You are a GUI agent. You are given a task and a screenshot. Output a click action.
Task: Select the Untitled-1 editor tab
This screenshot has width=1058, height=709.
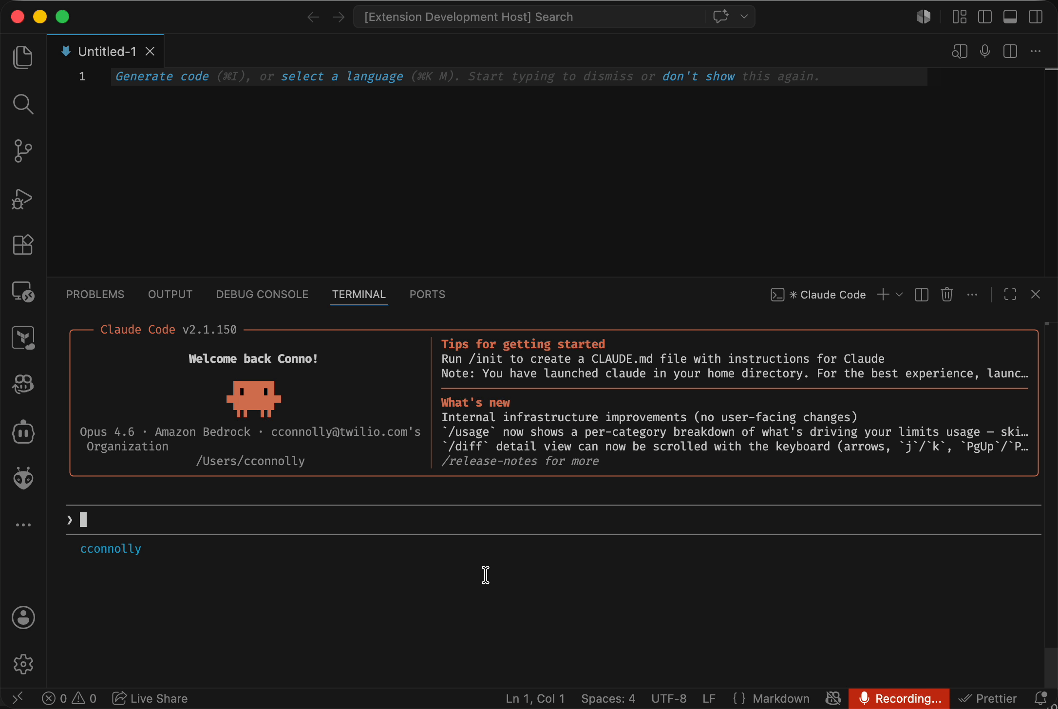(105, 51)
